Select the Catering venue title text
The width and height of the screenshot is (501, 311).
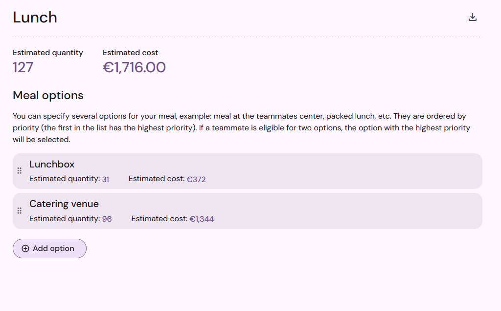(x=64, y=204)
